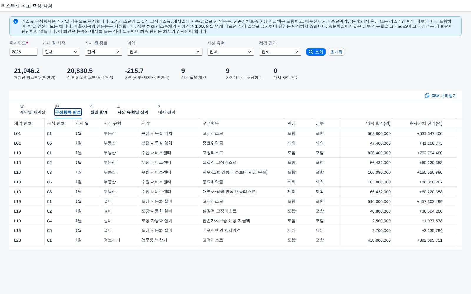
Task: Click the 20,830.5 장부 최초 리스부채 value
Action: (x=80, y=71)
